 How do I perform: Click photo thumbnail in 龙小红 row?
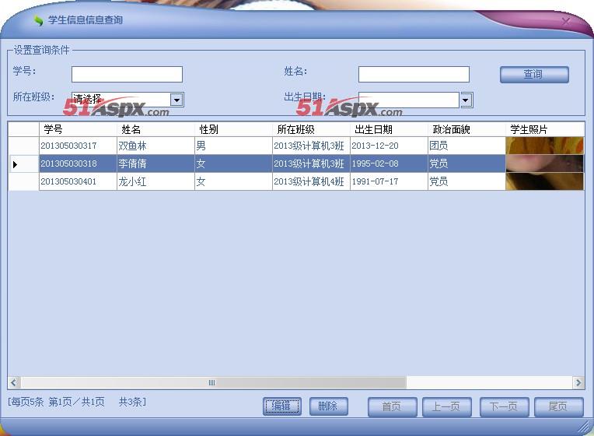(x=545, y=181)
